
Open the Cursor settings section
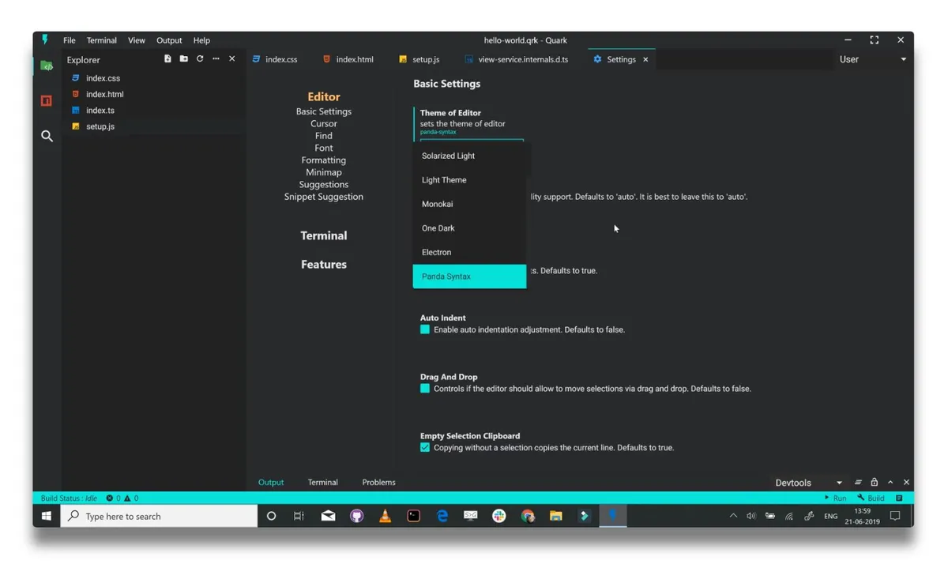pyautogui.click(x=323, y=123)
